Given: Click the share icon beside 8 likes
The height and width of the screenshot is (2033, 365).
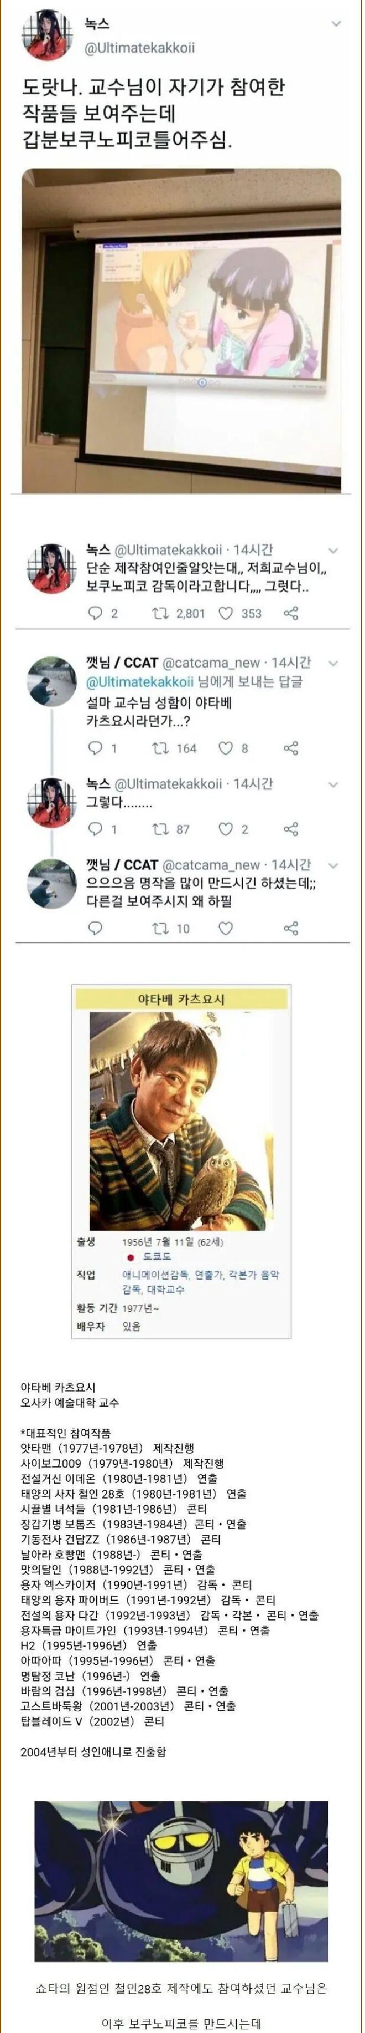Looking at the screenshot, I should click(290, 747).
